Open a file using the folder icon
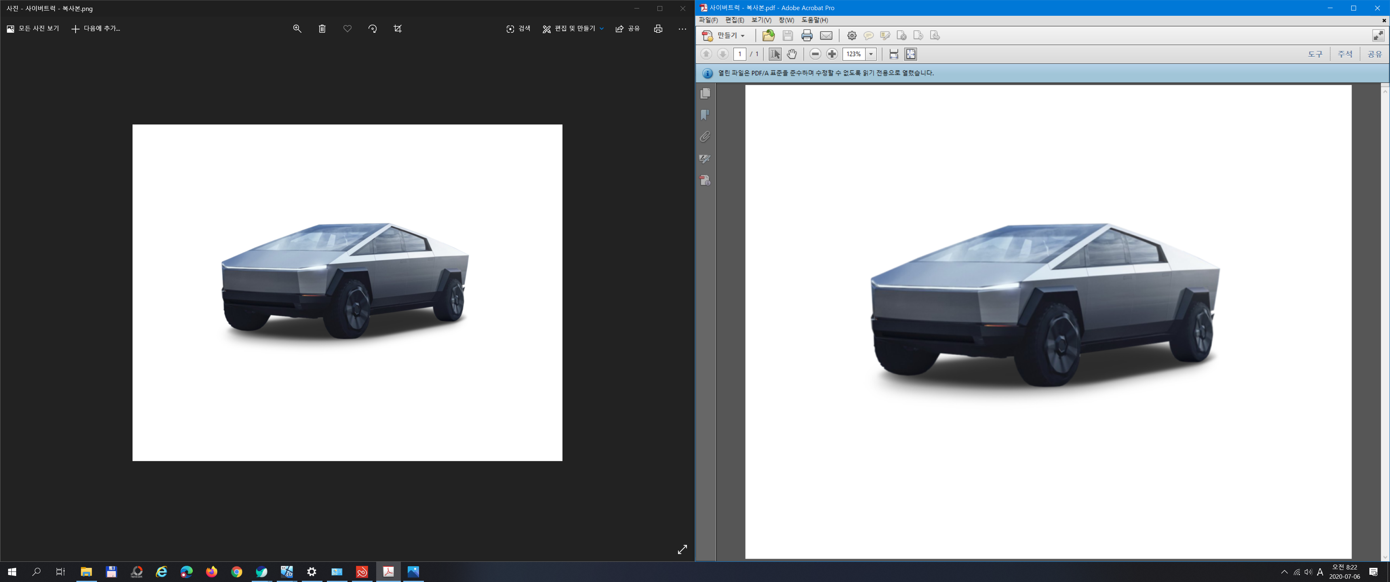 tap(769, 36)
